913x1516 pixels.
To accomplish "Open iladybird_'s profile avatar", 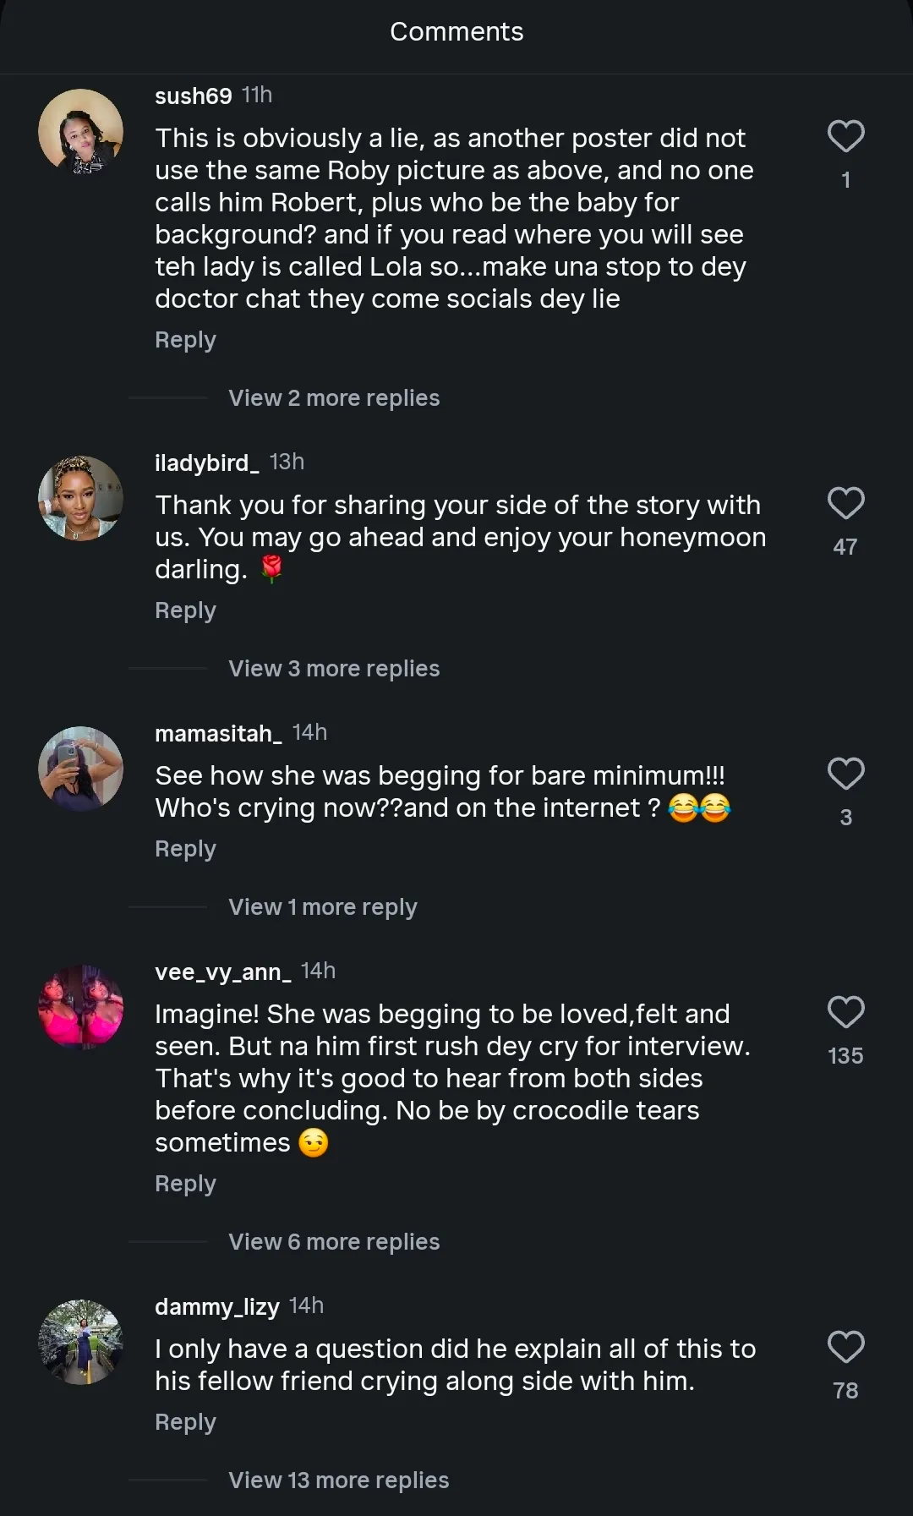I will (81, 499).
